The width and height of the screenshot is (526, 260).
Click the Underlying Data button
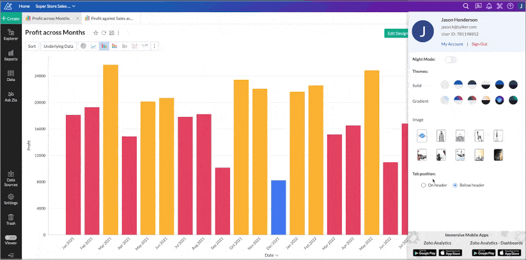pyautogui.click(x=58, y=46)
